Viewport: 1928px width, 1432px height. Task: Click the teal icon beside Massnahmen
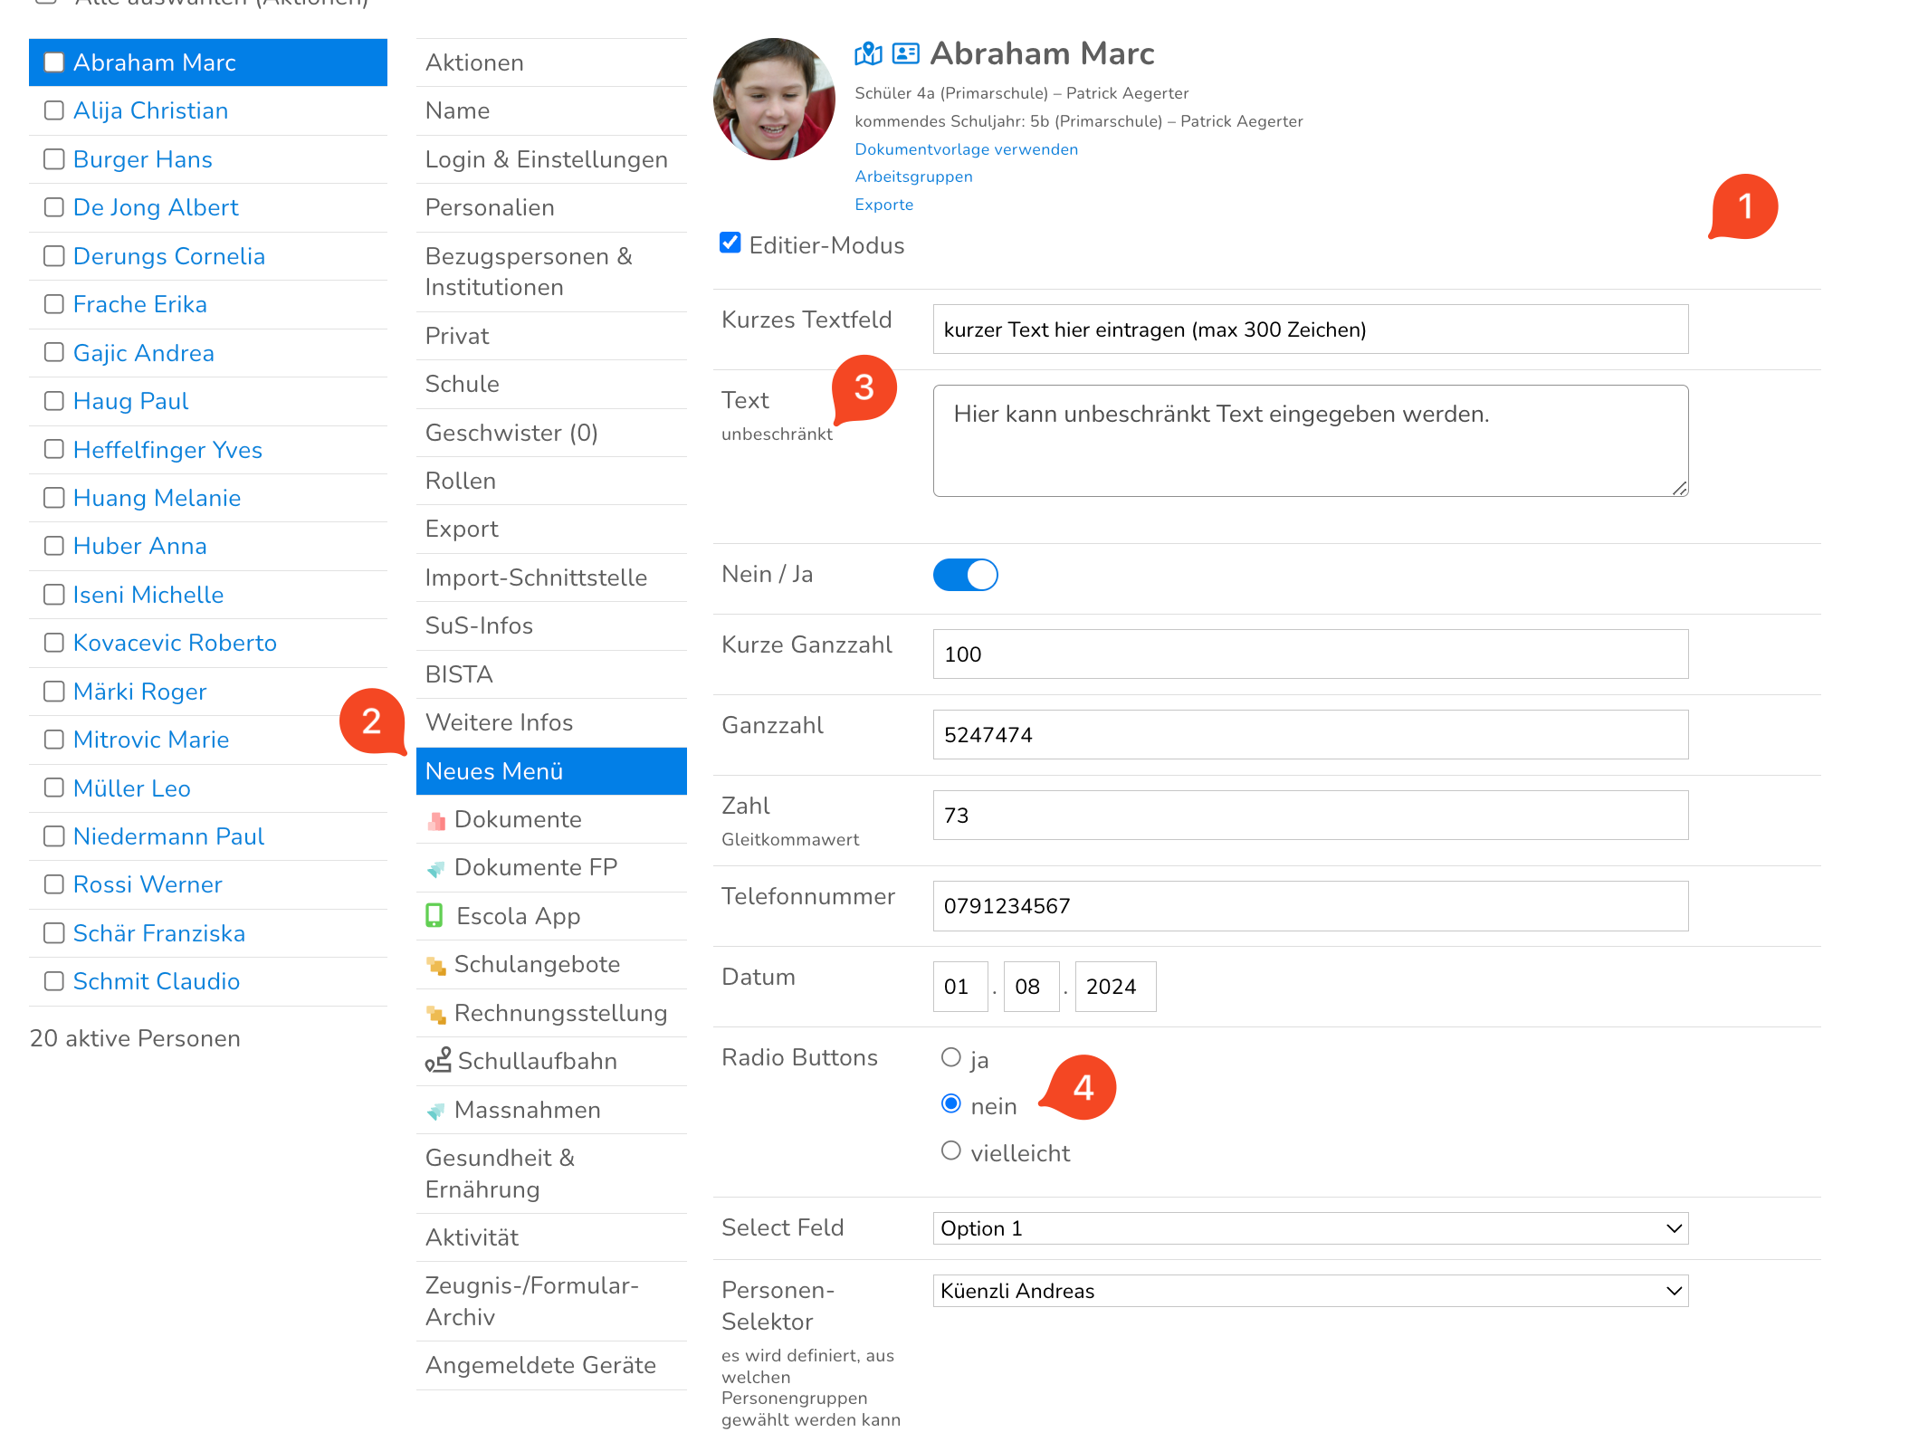436,1111
